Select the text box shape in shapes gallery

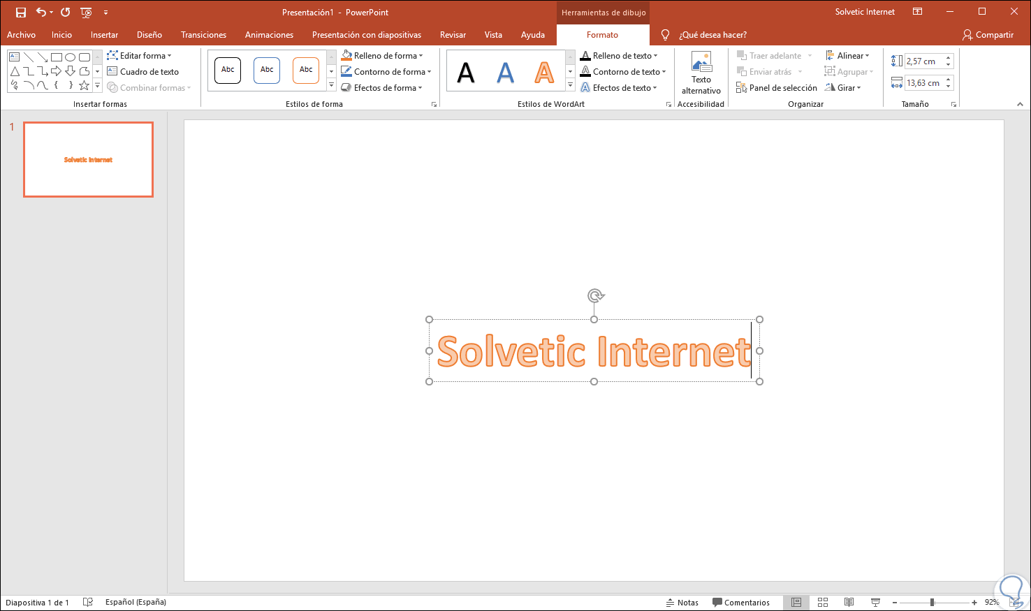click(x=15, y=57)
